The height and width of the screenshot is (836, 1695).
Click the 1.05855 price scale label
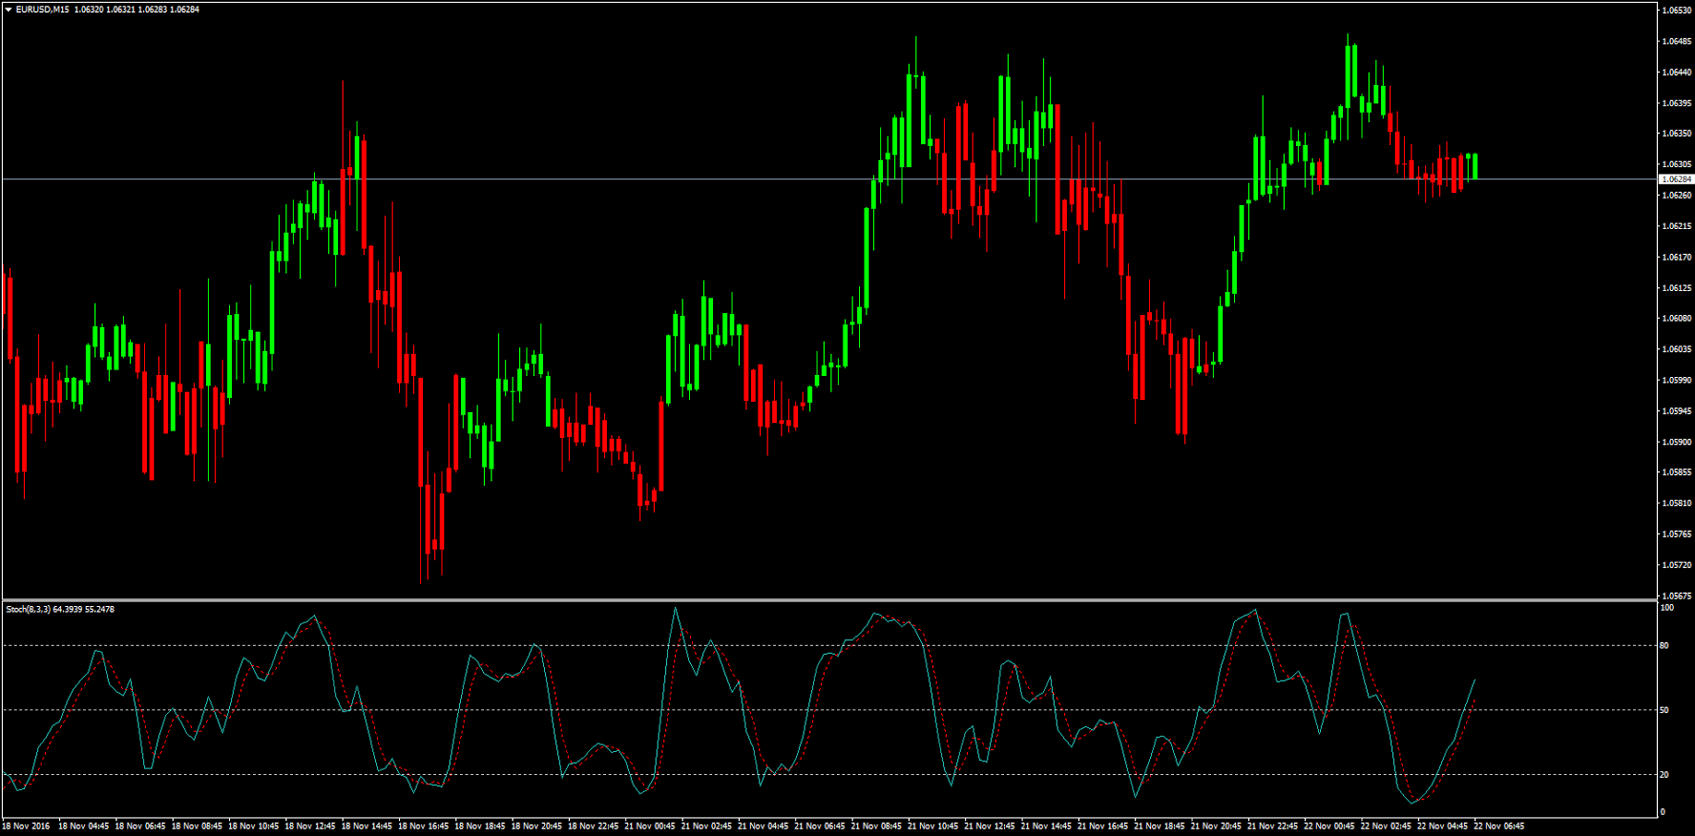[1677, 472]
